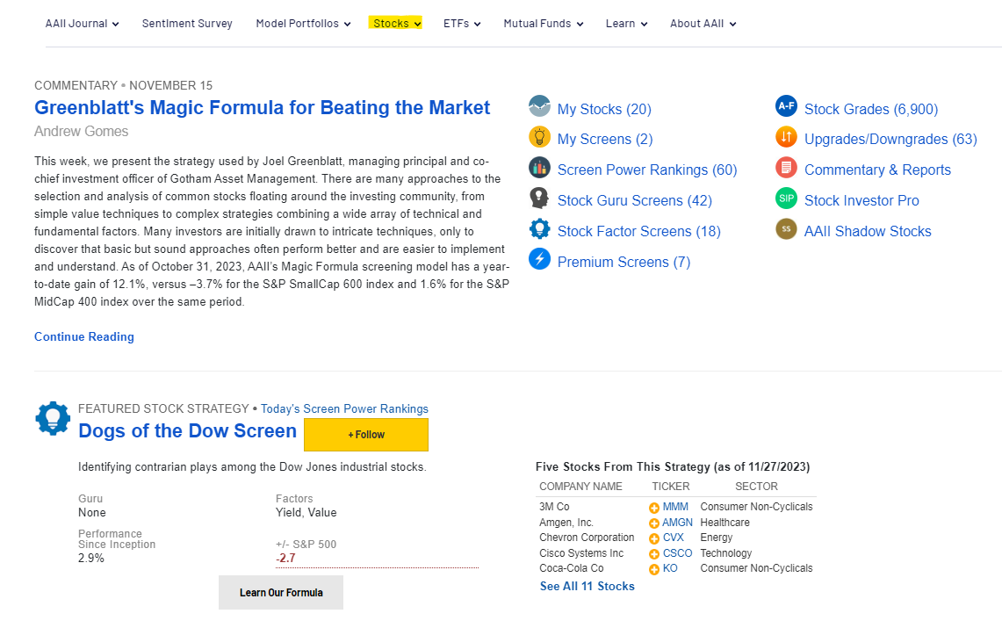
Task: Open the Sentiment Survey page
Action: click(187, 24)
